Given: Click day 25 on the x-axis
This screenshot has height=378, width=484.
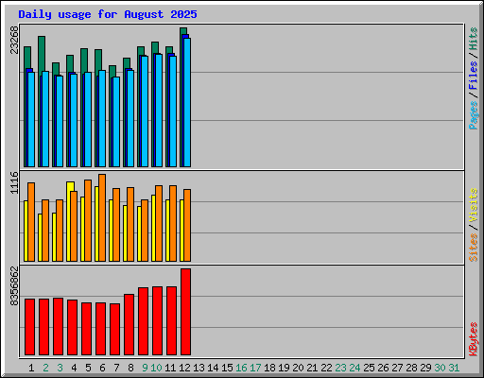Looking at the screenshot, I should click(369, 368).
